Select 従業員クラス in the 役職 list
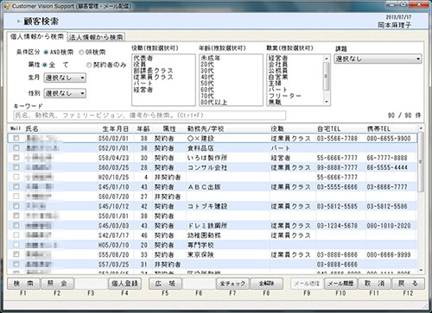The height and width of the screenshot is (313, 432). [x=153, y=77]
